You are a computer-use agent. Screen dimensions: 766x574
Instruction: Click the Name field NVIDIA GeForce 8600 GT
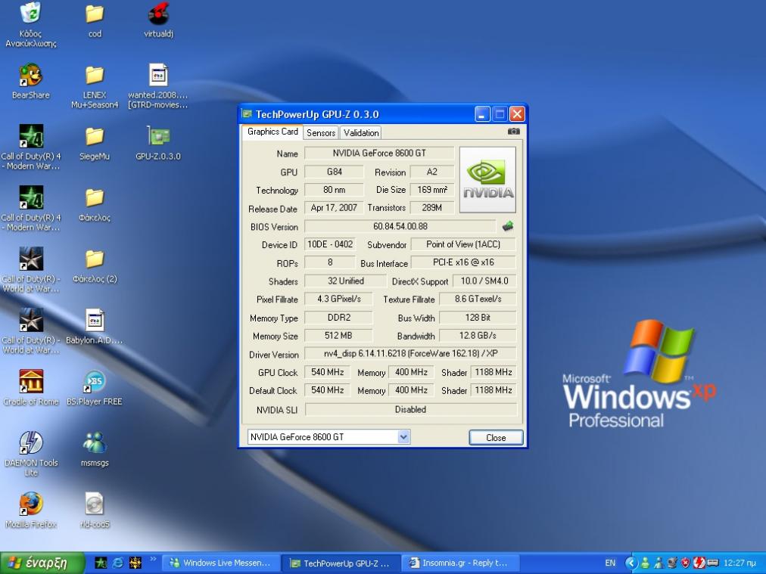click(x=379, y=154)
